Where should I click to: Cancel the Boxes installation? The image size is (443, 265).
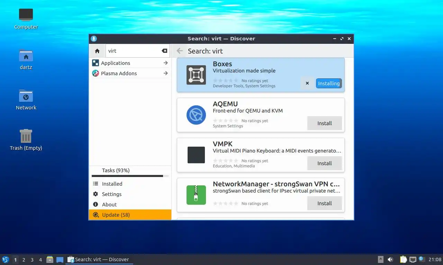point(307,83)
